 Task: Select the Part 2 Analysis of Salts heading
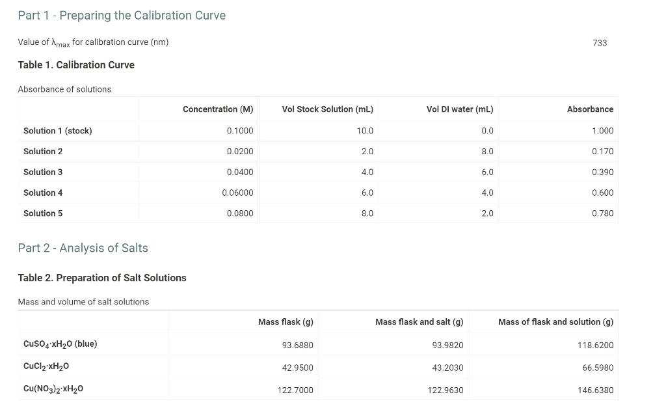click(83, 248)
